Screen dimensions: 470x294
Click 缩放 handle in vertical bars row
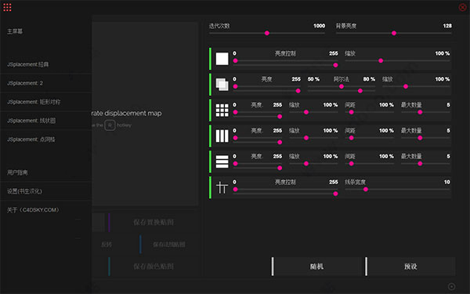[x=306, y=138]
